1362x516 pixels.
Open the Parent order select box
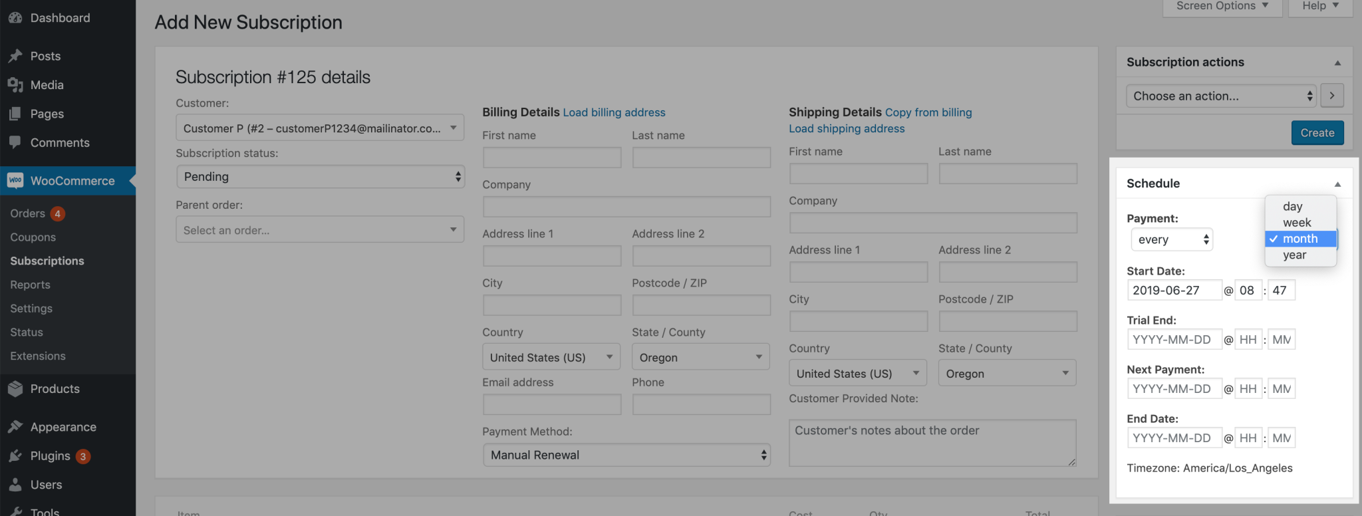[x=320, y=230]
